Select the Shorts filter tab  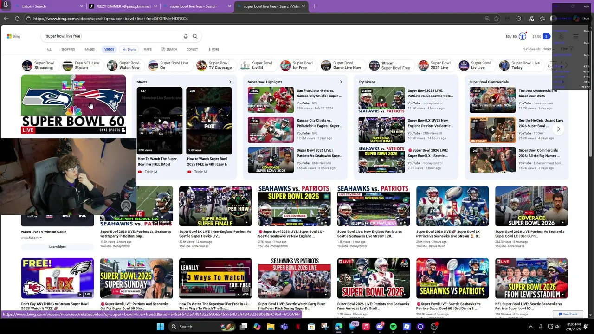(129, 49)
